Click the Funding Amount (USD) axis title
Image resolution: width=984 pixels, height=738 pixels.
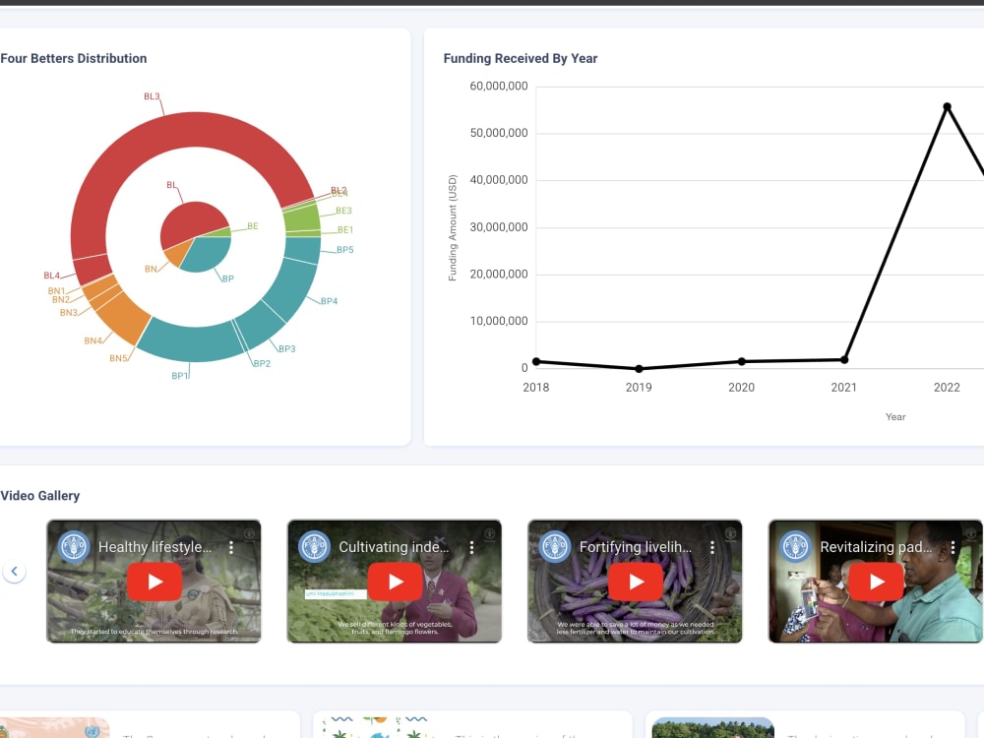tap(453, 228)
